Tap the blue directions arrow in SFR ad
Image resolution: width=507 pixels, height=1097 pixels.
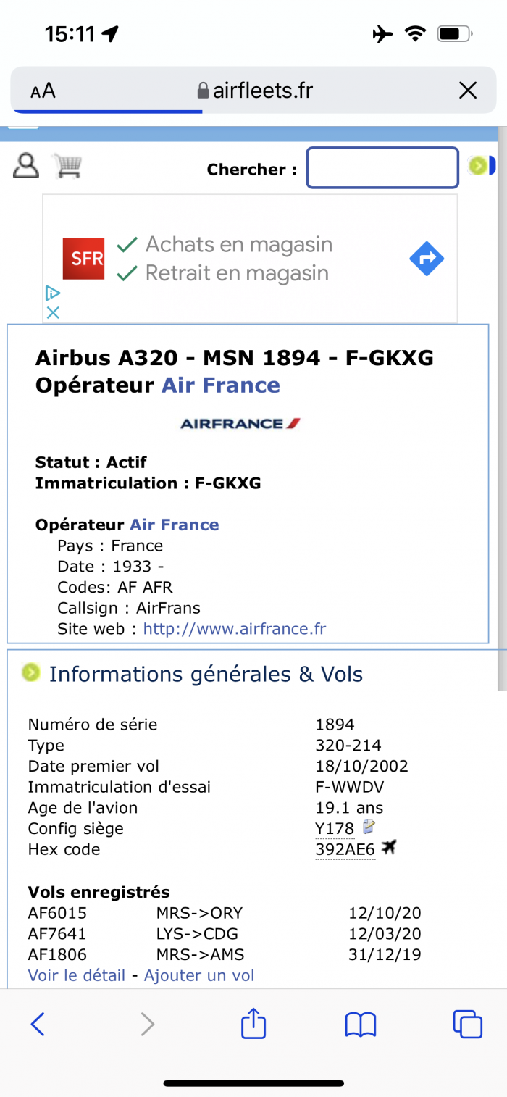pyautogui.click(x=427, y=259)
